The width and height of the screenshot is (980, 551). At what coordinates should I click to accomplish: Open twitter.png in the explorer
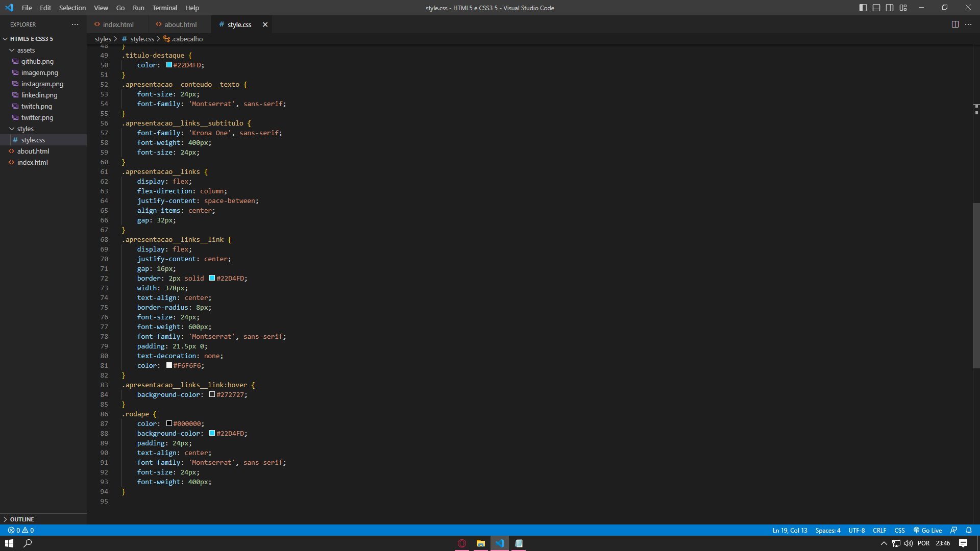pos(43,117)
